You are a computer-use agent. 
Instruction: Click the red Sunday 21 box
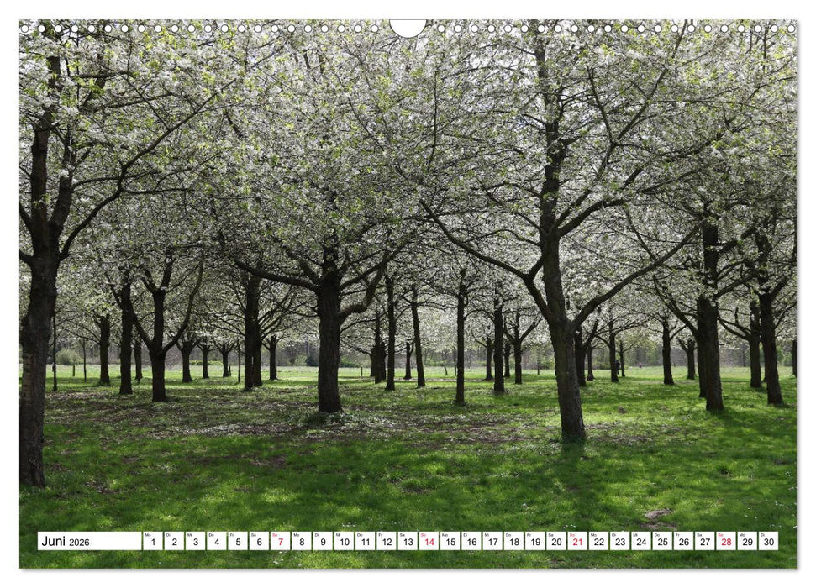[x=576, y=541]
